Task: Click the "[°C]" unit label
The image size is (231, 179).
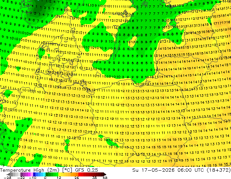Action: pos(67,170)
